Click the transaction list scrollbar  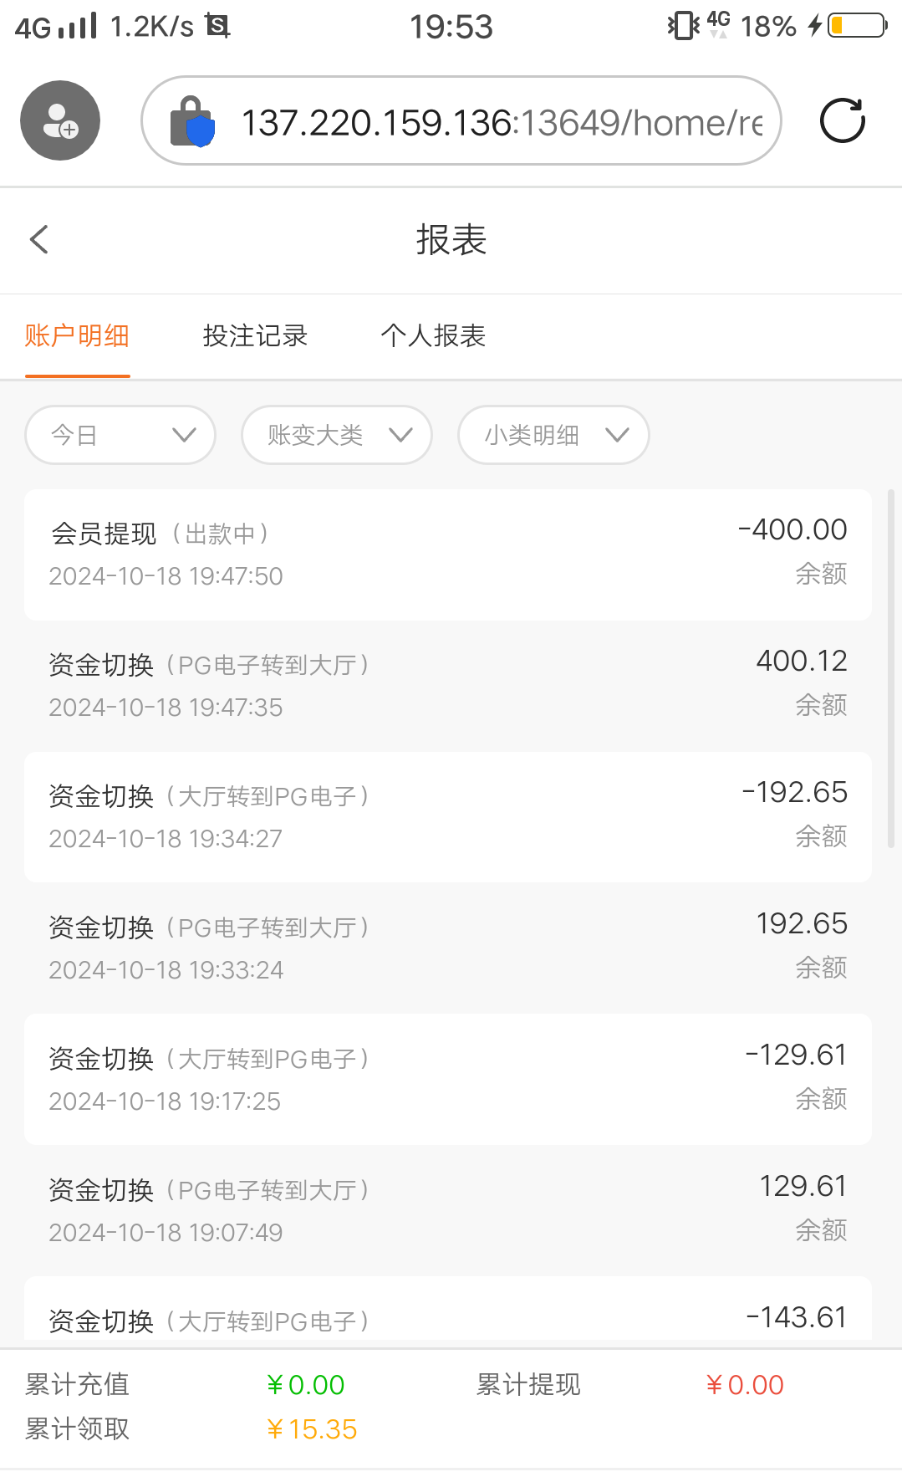(891, 669)
